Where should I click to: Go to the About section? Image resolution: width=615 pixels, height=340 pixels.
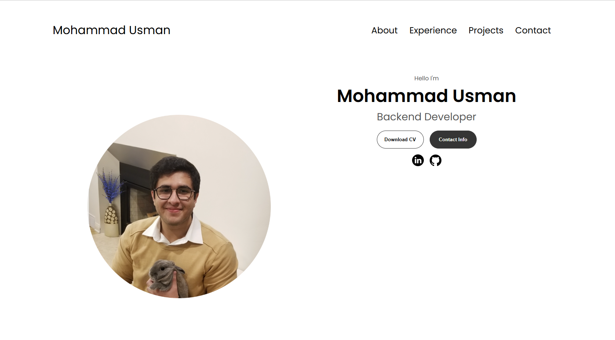[x=384, y=30]
